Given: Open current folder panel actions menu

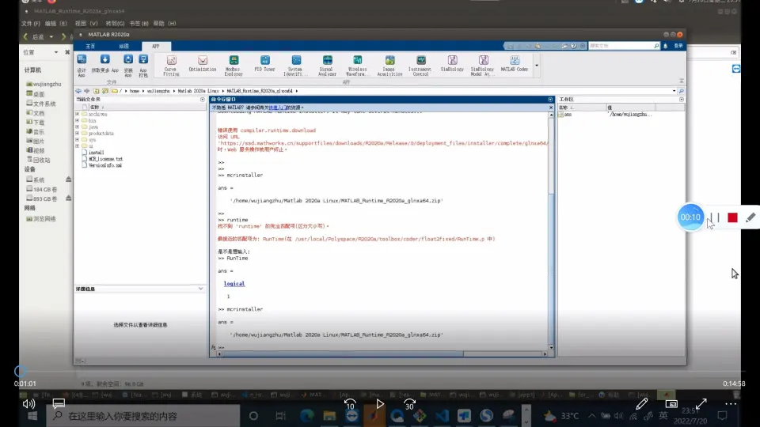Looking at the screenshot, I should point(203,100).
